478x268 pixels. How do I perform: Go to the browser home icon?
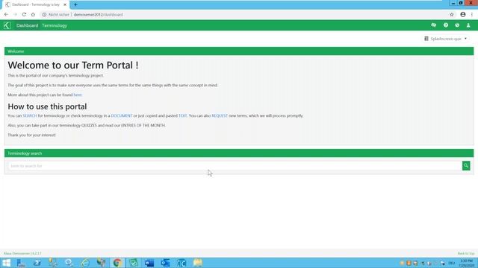click(x=33, y=15)
